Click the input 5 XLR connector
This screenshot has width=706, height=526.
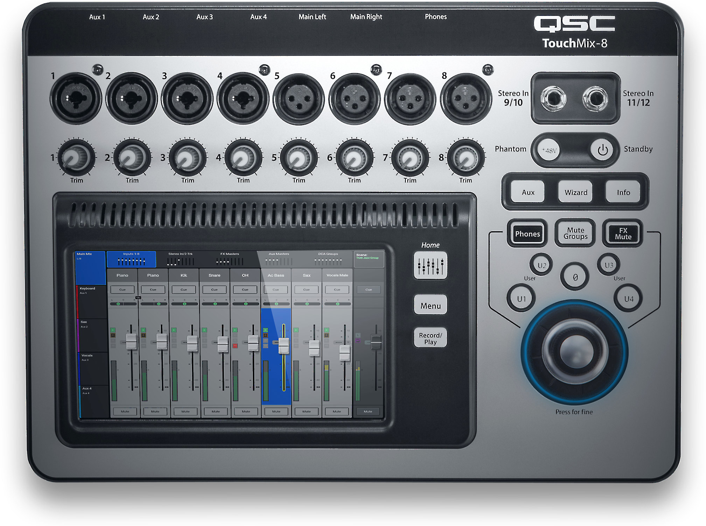[299, 99]
